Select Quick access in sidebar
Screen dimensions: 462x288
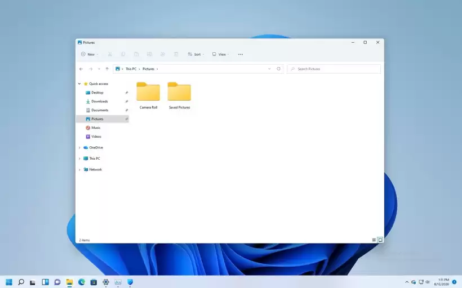99,84
